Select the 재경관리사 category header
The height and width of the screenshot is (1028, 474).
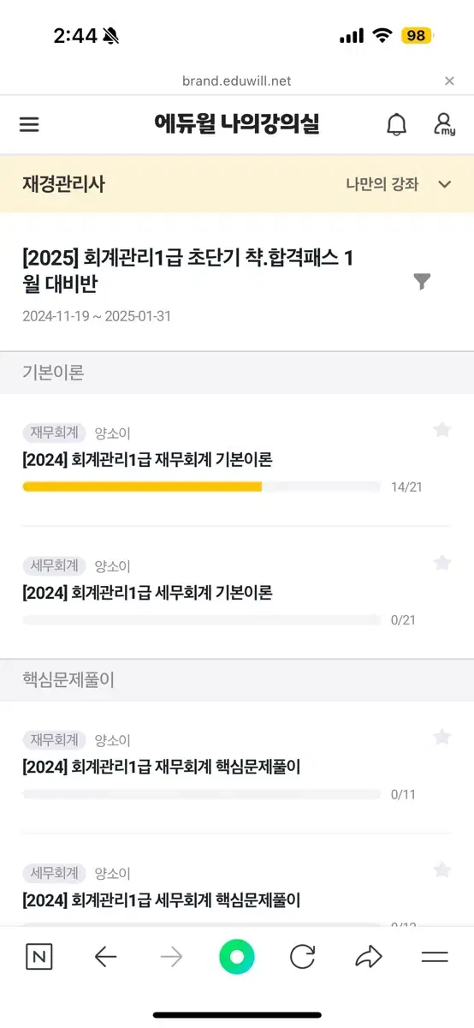pyautogui.click(x=63, y=184)
